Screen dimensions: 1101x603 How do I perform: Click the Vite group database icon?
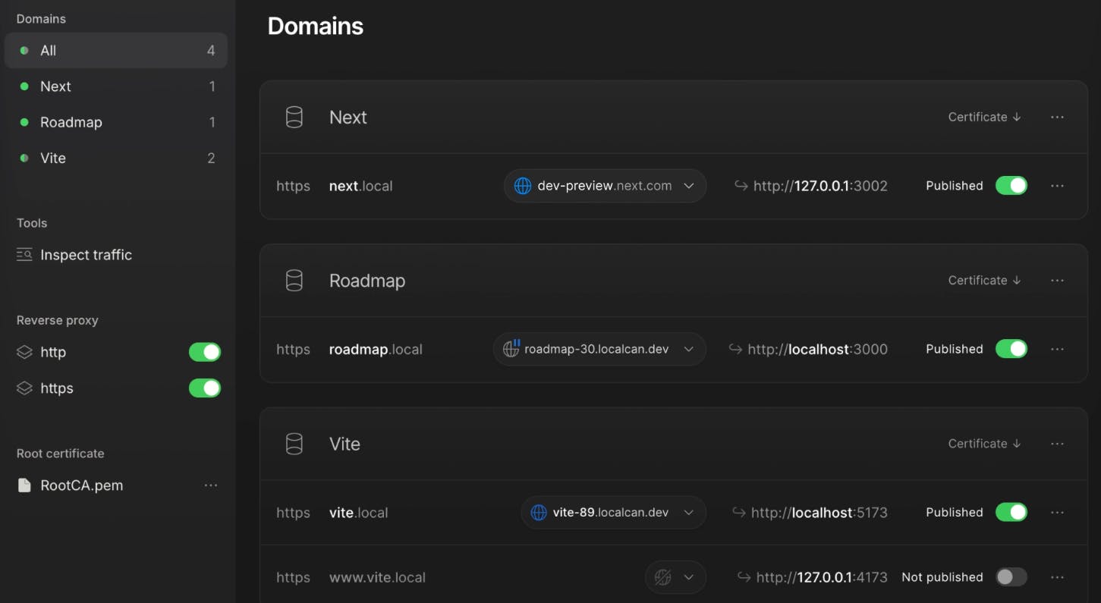coord(294,444)
